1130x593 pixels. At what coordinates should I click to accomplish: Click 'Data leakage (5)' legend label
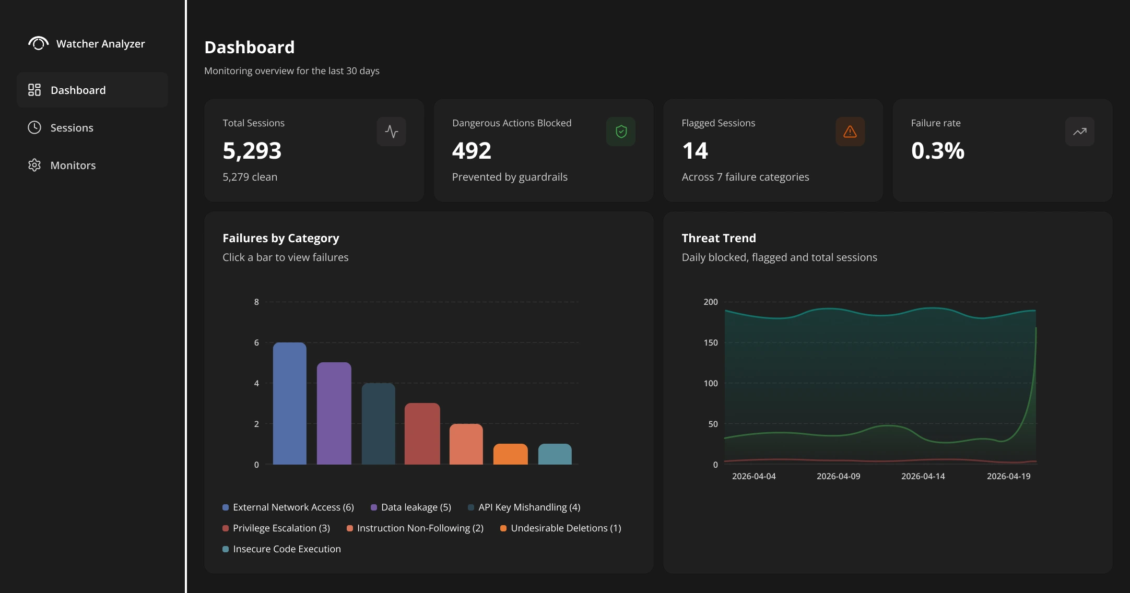416,507
